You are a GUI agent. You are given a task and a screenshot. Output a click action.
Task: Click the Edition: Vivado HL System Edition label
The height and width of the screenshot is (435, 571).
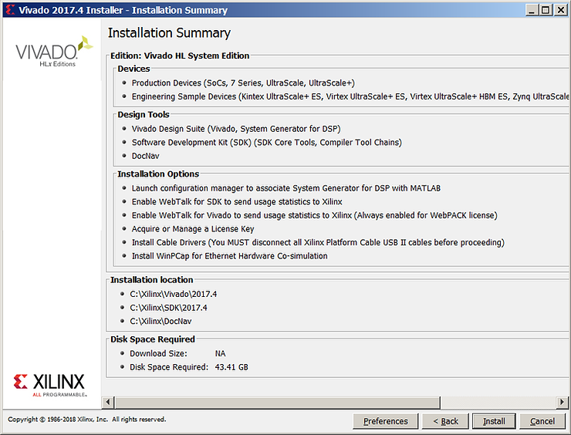pyautogui.click(x=180, y=56)
